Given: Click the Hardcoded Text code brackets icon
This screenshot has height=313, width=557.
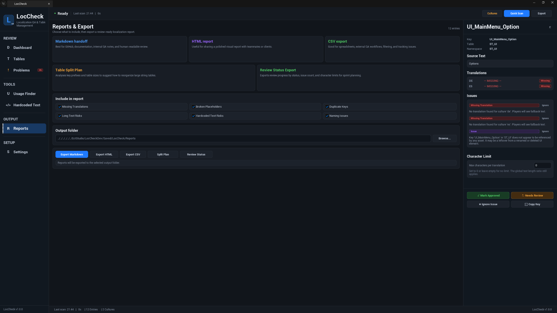Looking at the screenshot, I should (x=8, y=105).
